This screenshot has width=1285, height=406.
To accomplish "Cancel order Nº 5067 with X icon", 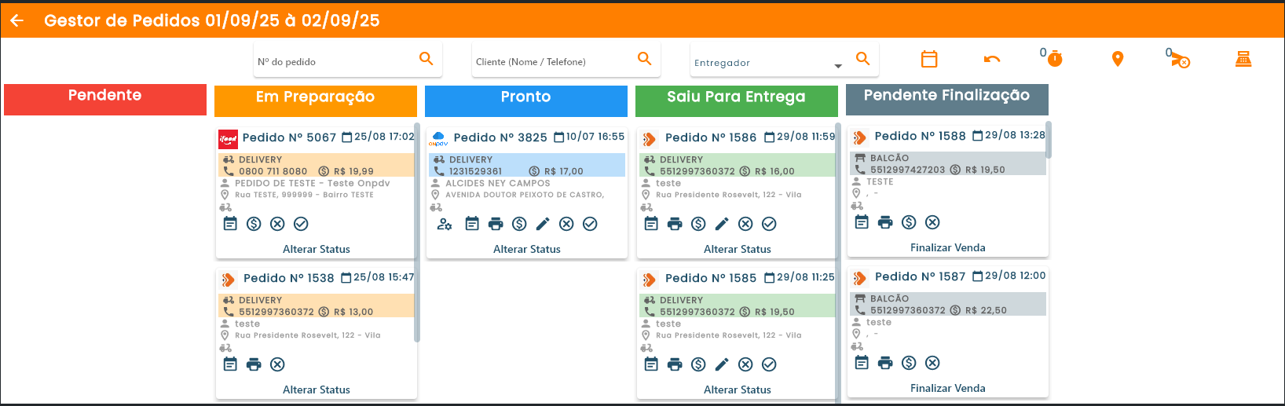I will click(x=277, y=224).
